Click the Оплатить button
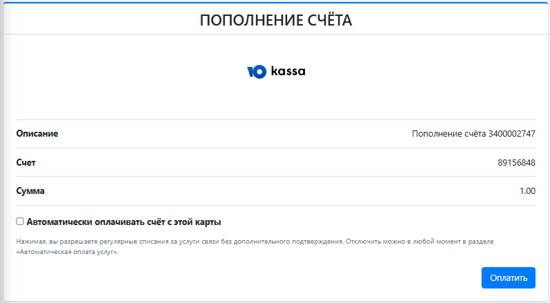 pos(508,278)
